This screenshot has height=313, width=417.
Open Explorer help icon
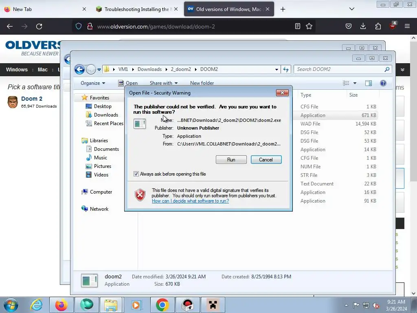383,83
